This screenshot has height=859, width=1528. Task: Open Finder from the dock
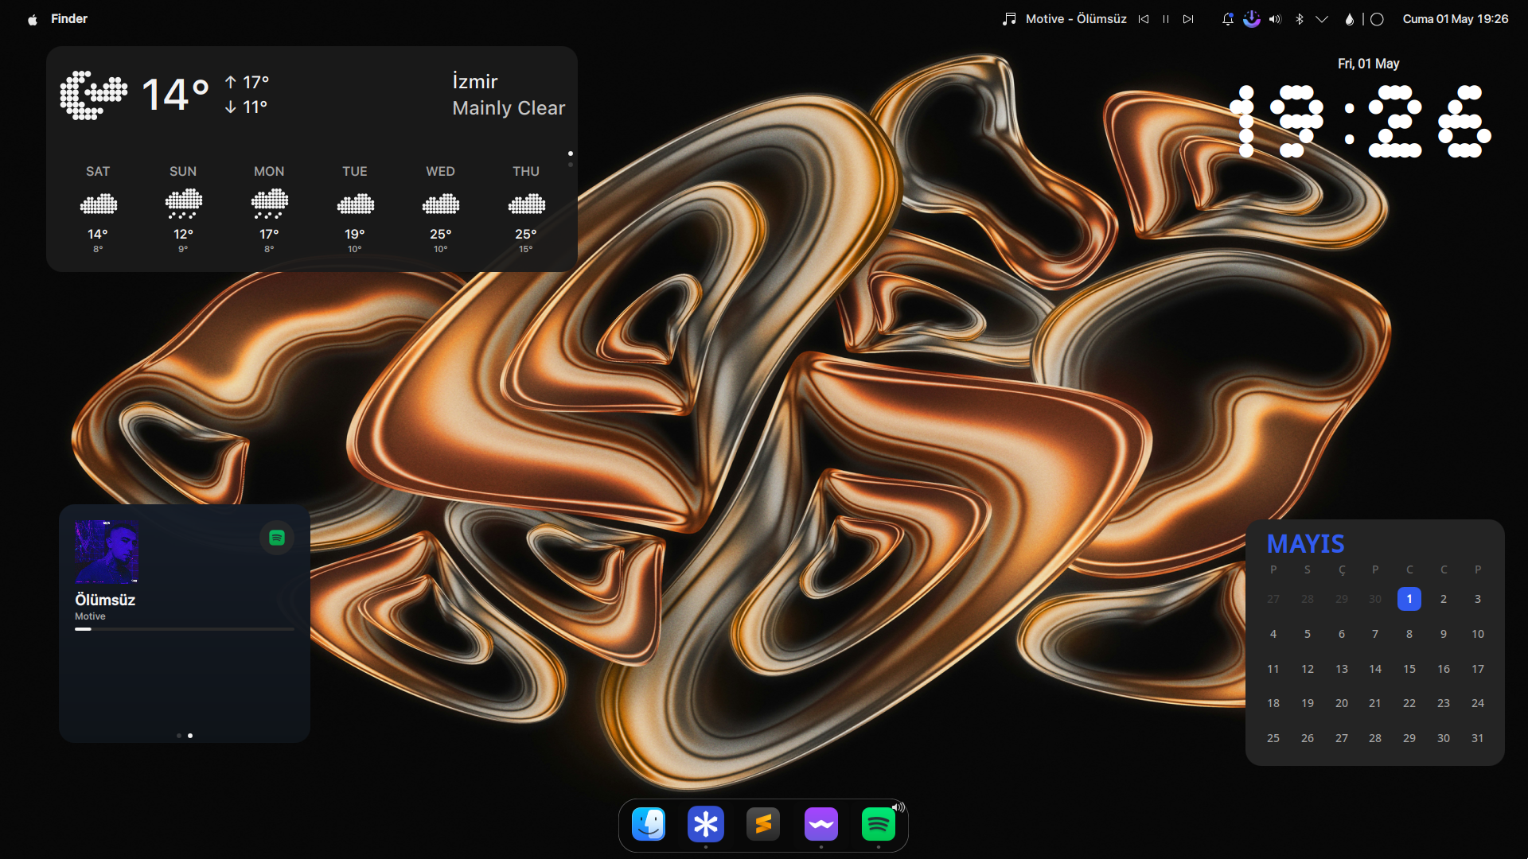click(x=649, y=824)
